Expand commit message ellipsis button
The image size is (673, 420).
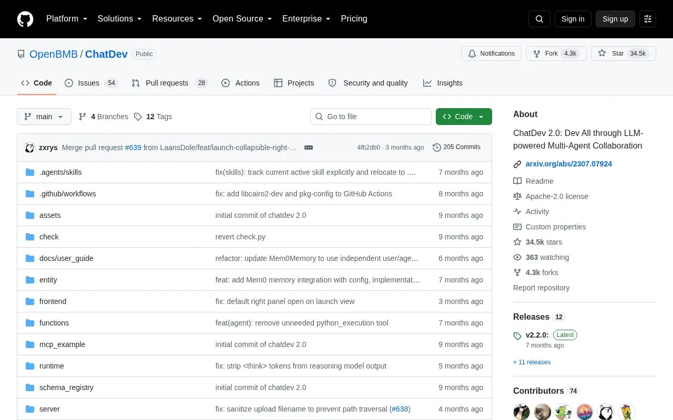[x=309, y=148]
